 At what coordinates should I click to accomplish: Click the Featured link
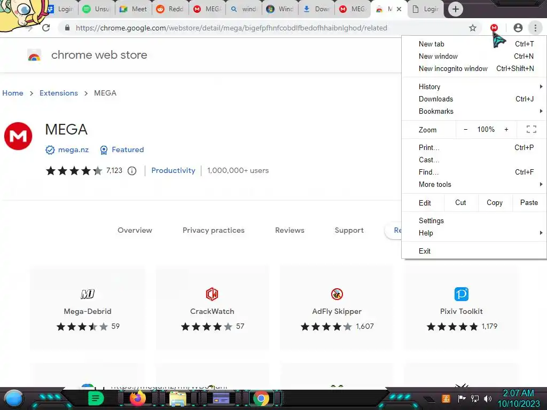pyautogui.click(x=128, y=149)
